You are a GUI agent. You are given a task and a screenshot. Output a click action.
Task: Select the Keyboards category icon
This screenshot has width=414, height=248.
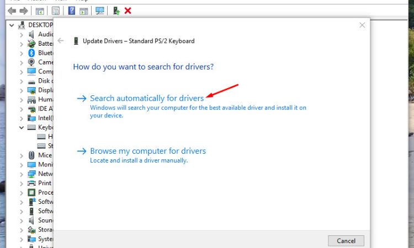point(31,127)
